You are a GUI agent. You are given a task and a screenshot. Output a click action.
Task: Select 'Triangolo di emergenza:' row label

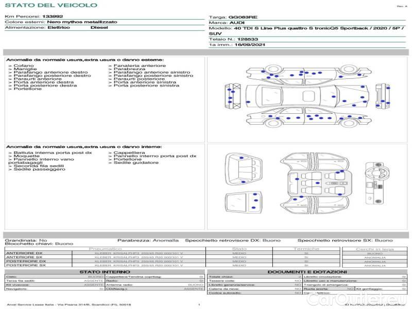click(326, 285)
